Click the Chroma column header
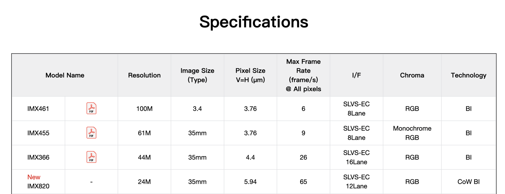505x194 pixels. (412, 75)
